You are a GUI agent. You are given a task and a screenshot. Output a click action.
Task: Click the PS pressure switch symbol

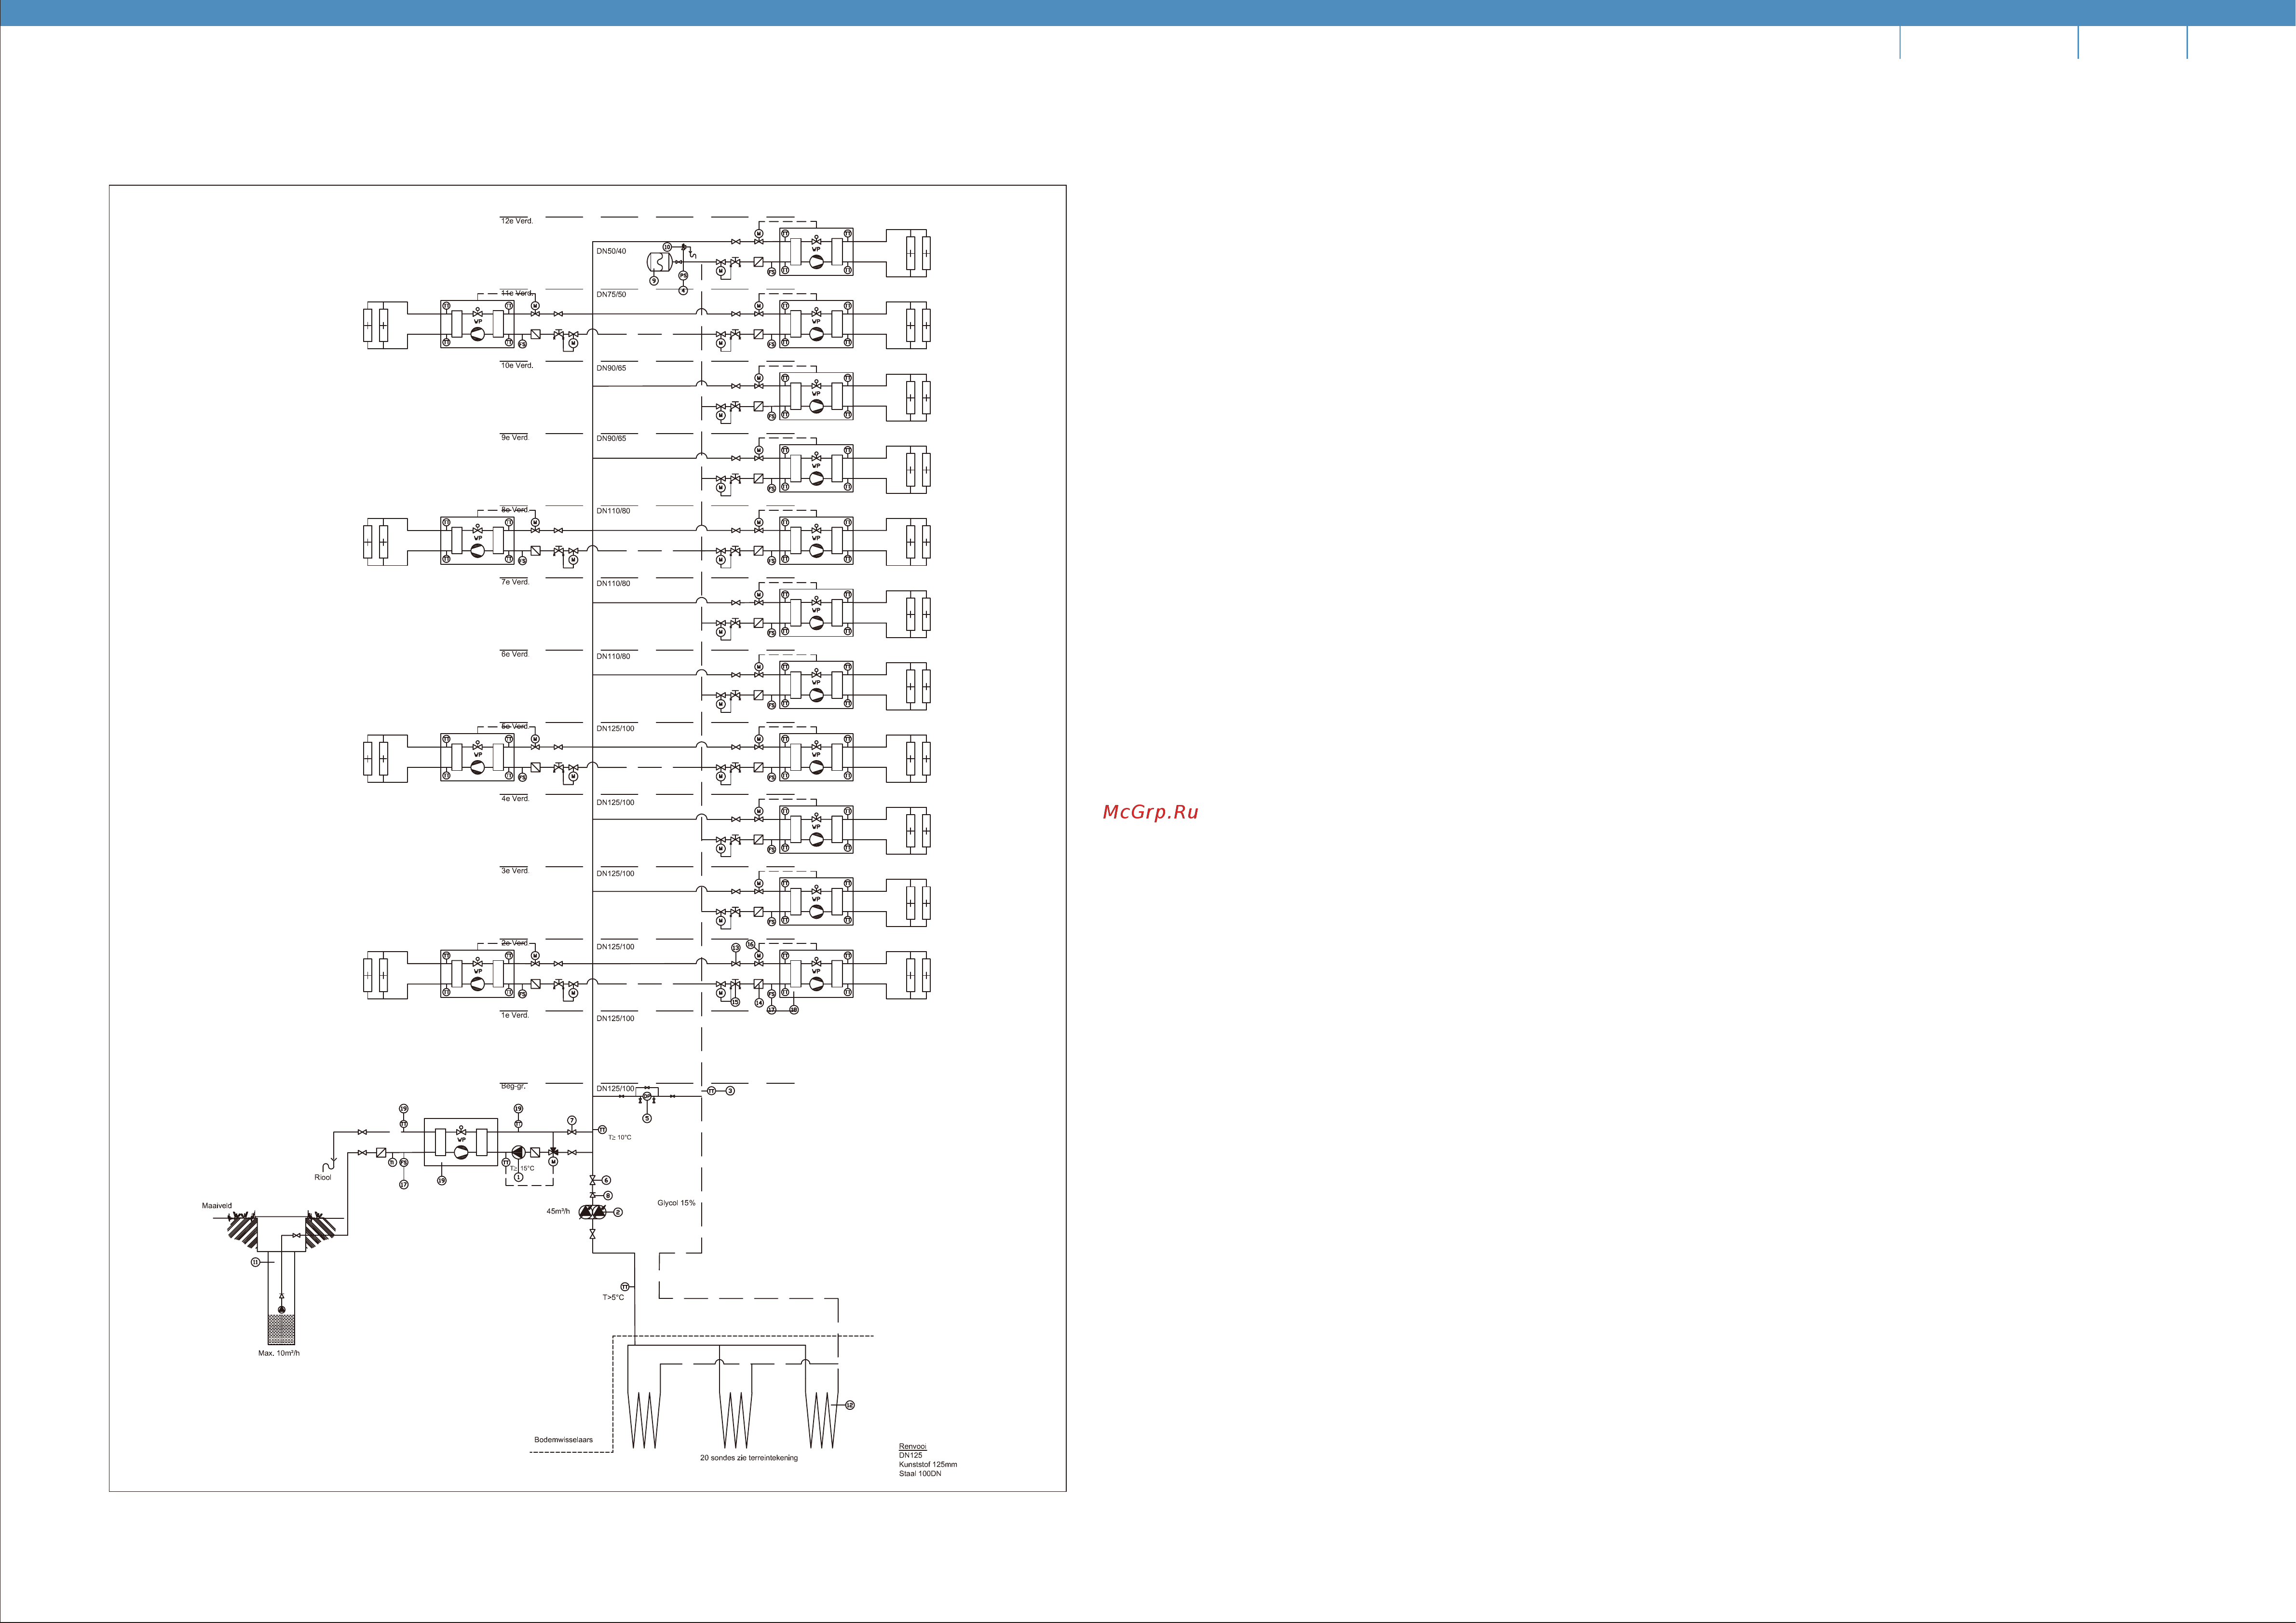683,276
